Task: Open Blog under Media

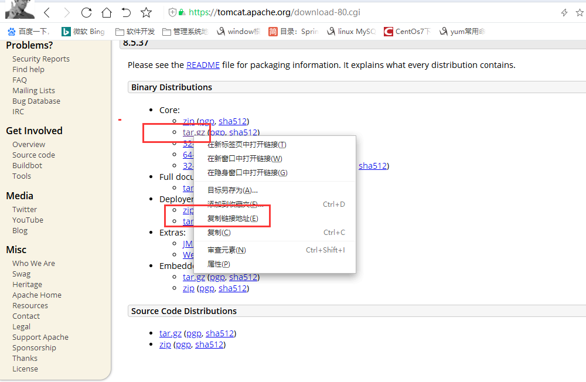Action: tap(20, 231)
